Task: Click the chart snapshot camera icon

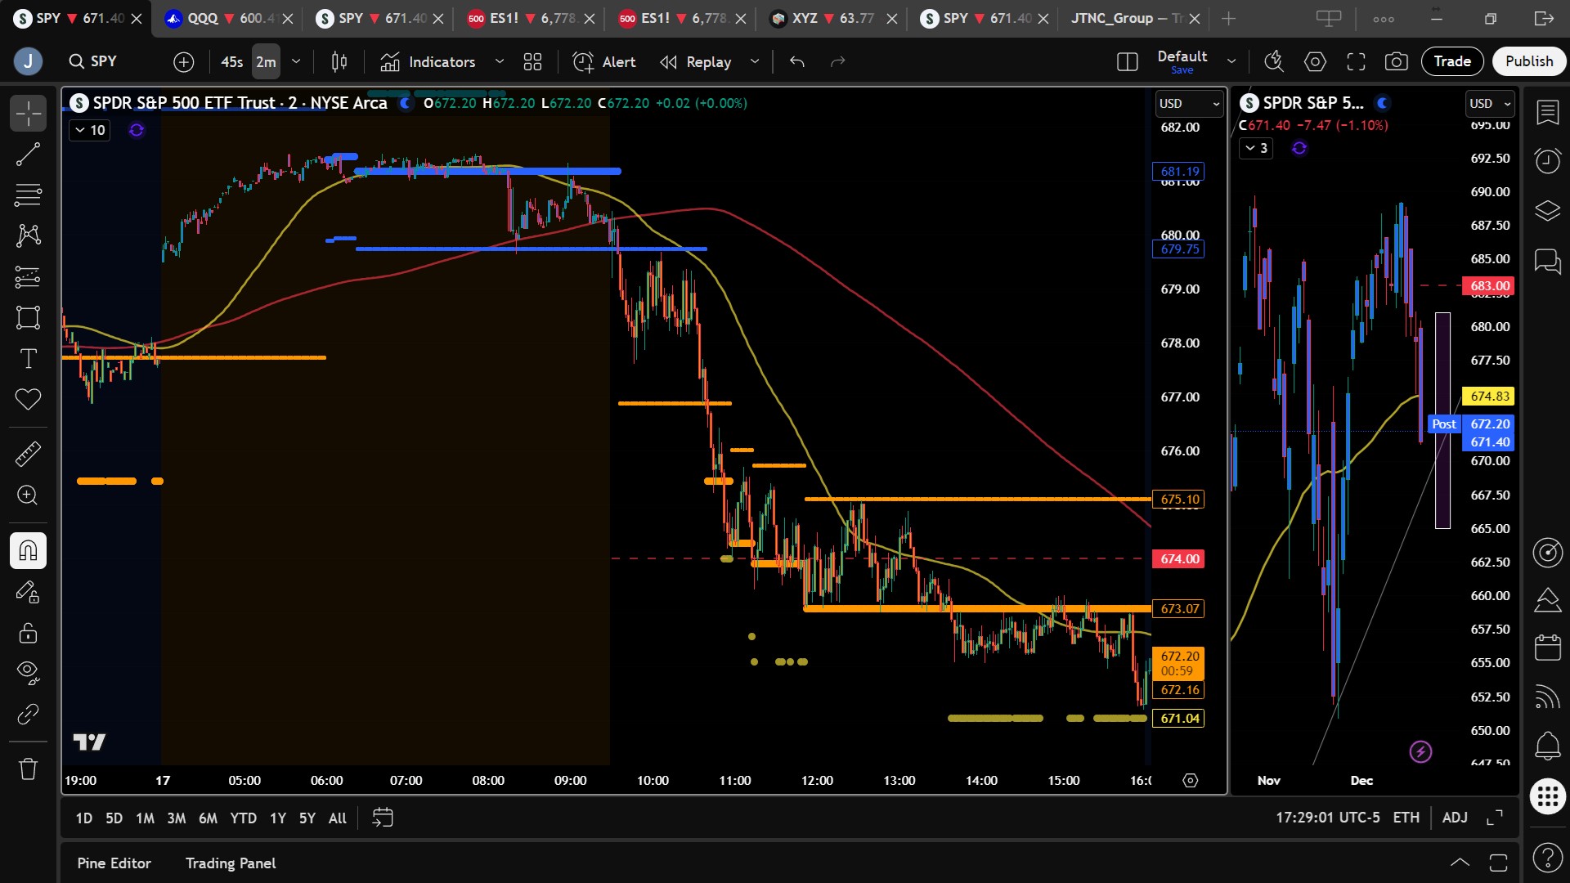Action: point(1396,61)
